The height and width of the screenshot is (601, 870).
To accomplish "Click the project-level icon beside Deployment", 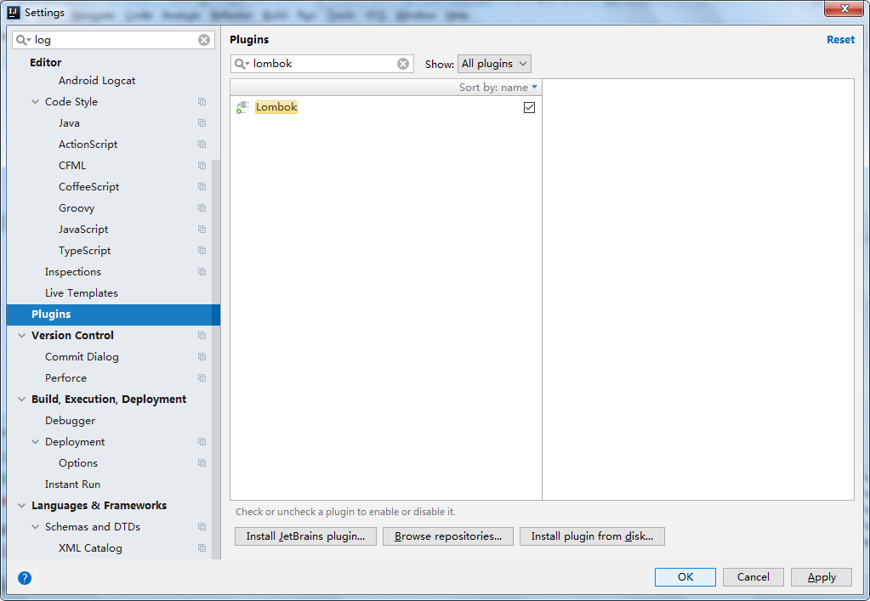I will 202,442.
